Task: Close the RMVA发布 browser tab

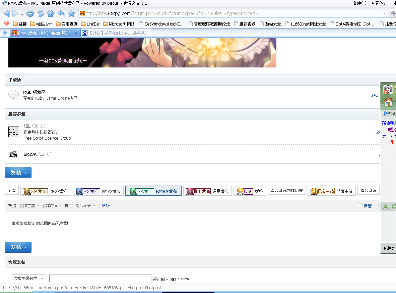Action: point(76,33)
